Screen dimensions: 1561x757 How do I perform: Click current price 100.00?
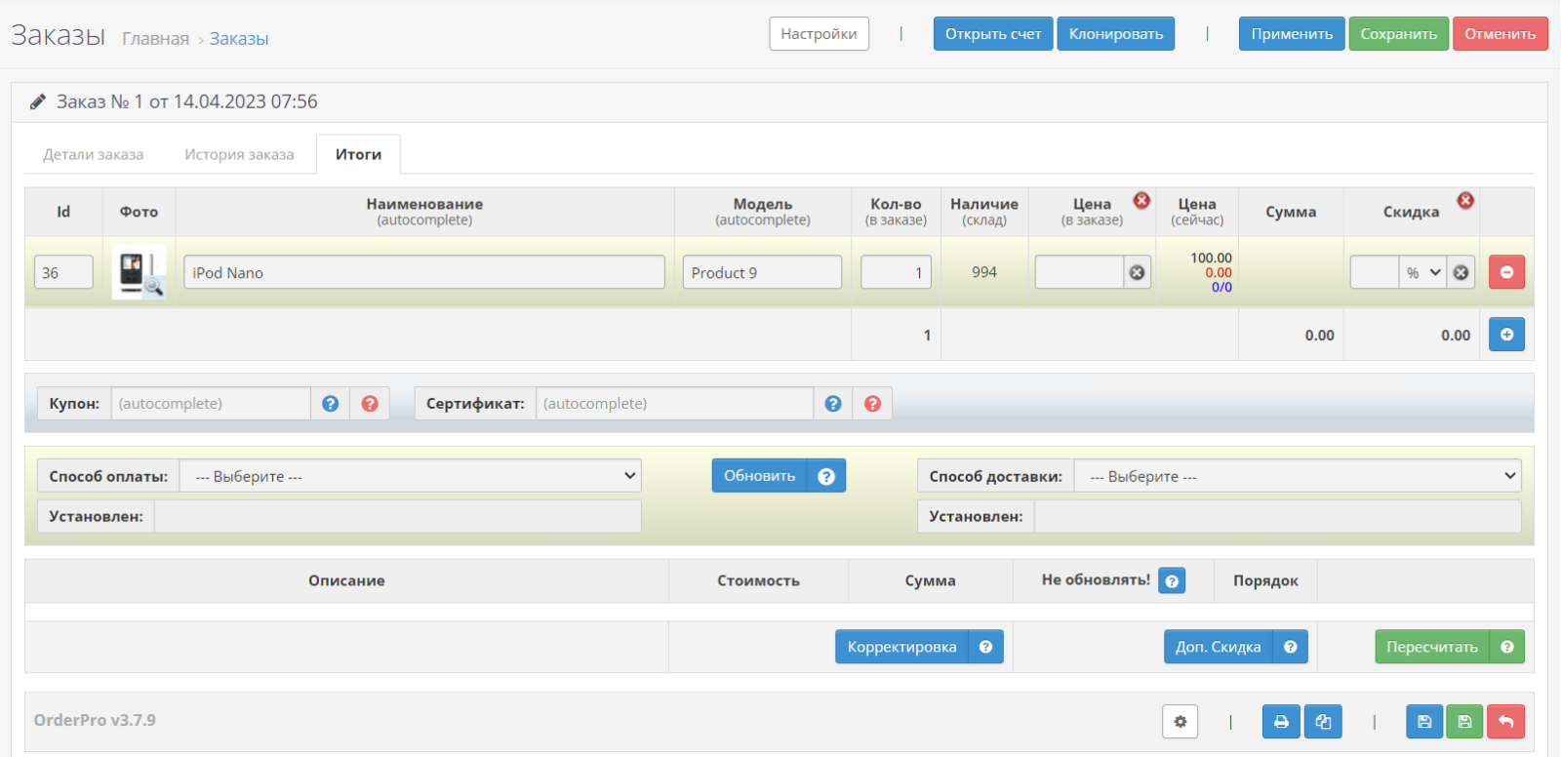click(1211, 258)
